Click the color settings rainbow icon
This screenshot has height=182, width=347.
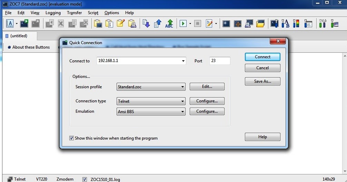pyautogui.click(x=296, y=23)
